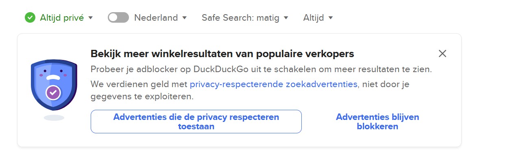Click the shadow beneath the shield mascot
The height and width of the screenshot is (156, 519).
[x=54, y=118]
